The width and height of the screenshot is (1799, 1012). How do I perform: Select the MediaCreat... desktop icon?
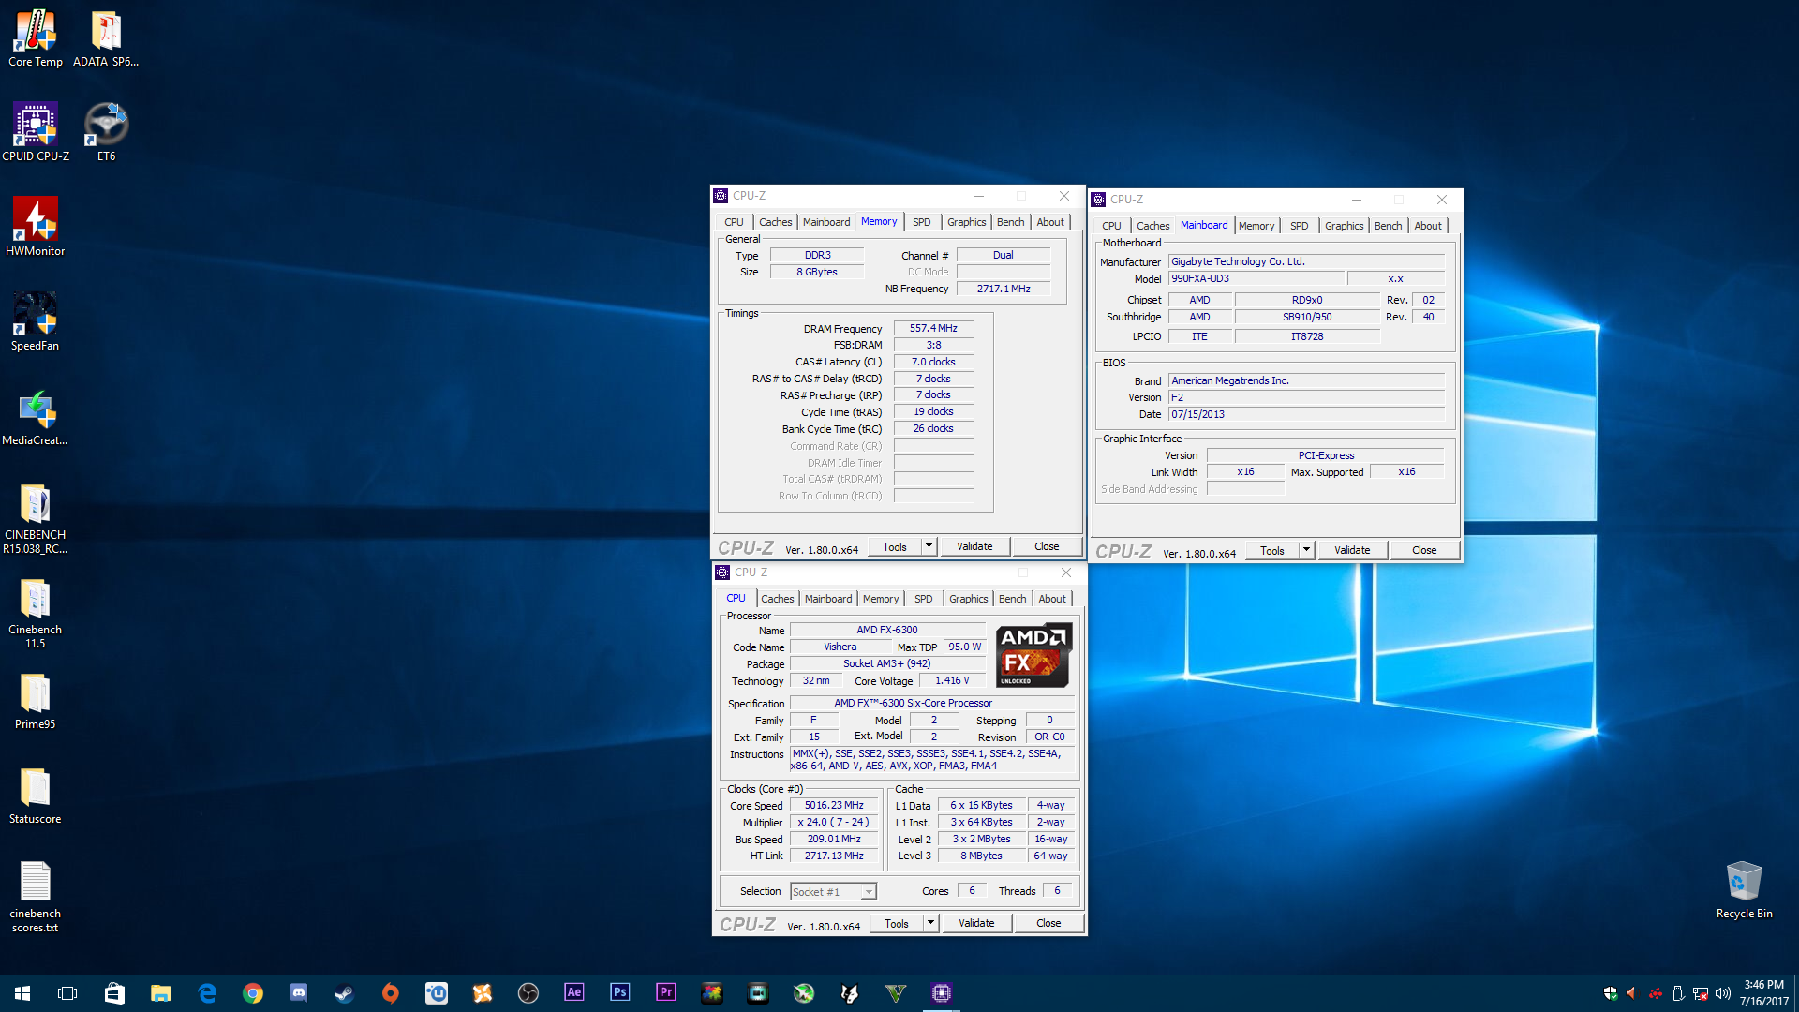click(x=35, y=416)
